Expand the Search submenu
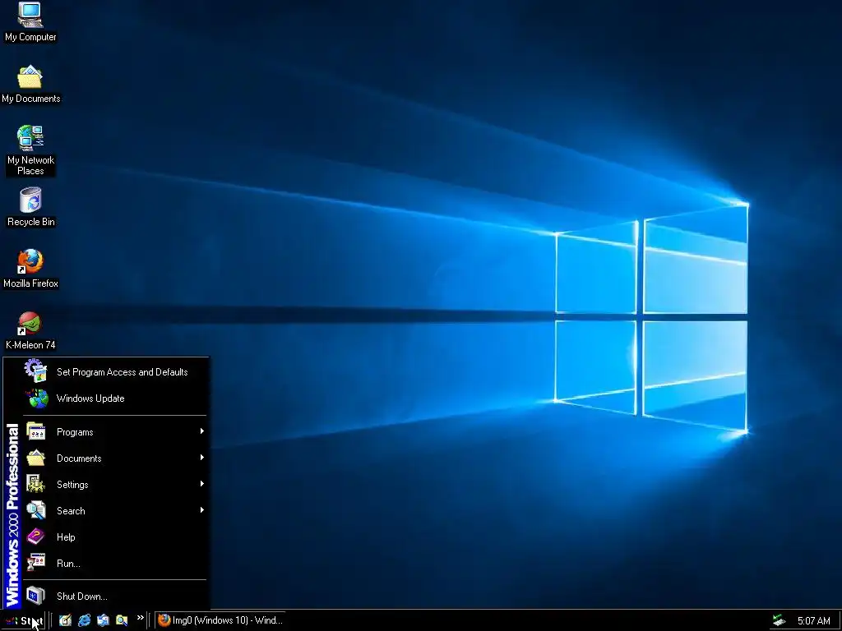Image resolution: width=842 pixels, height=631 pixels. [115, 511]
